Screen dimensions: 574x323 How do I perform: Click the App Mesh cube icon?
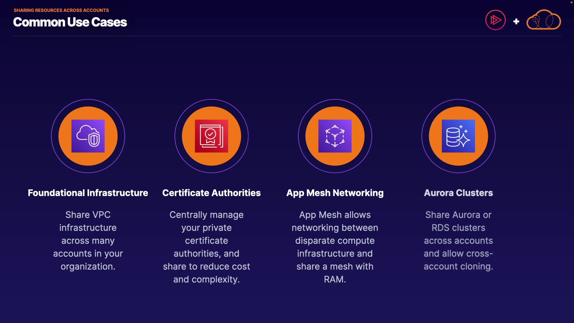(335, 136)
